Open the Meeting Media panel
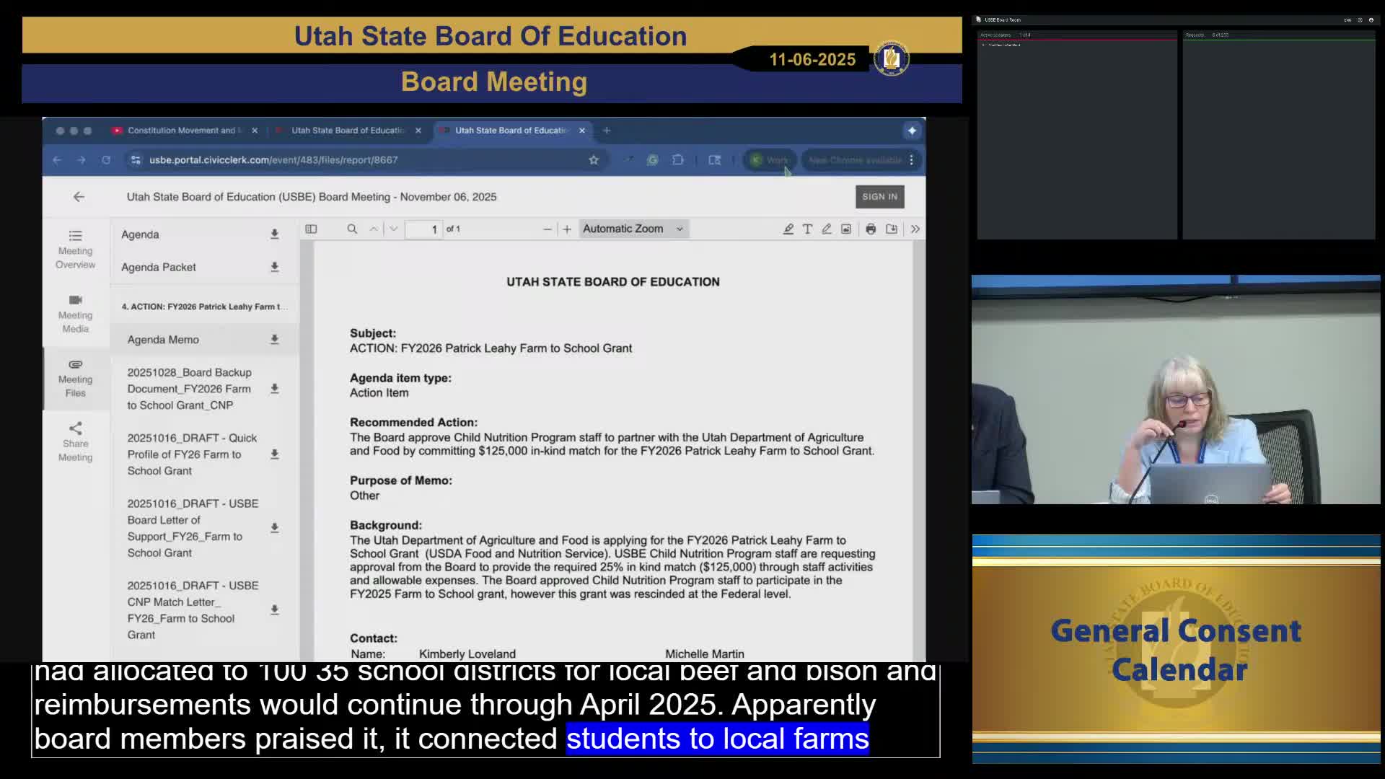 (75, 314)
